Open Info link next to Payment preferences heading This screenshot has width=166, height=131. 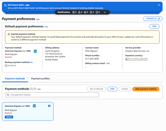[38, 19]
